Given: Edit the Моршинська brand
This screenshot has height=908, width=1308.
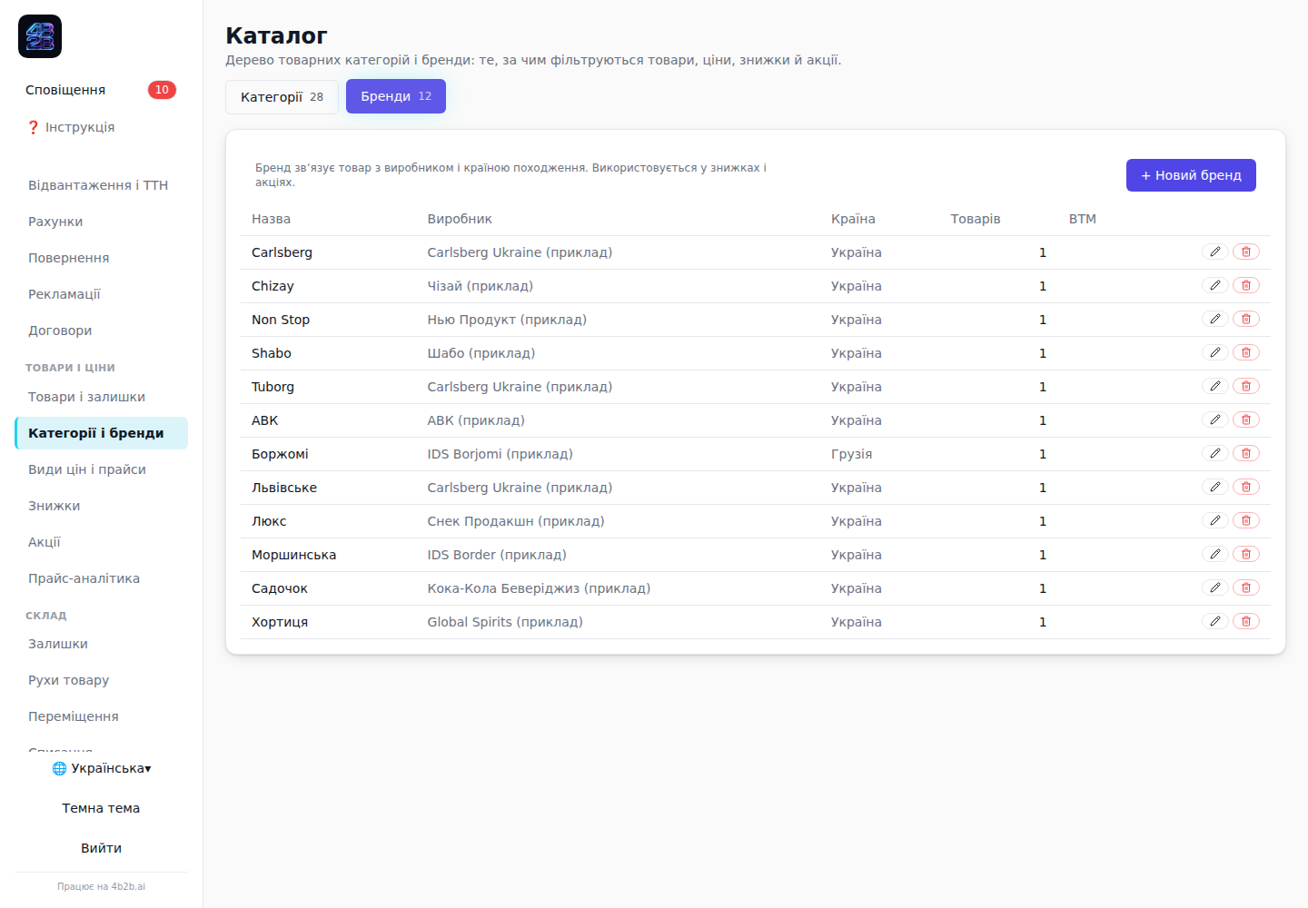Looking at the screenshot, I should point(1214,554).
